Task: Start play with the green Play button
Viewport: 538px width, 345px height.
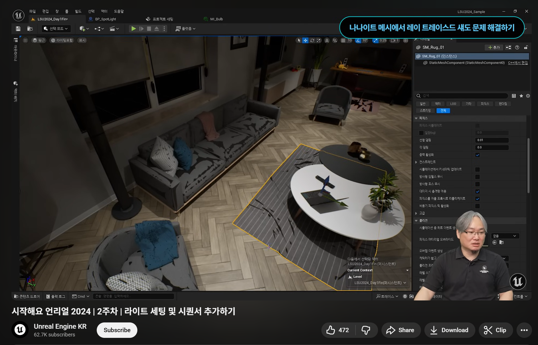Action: (x=133, y=29)
